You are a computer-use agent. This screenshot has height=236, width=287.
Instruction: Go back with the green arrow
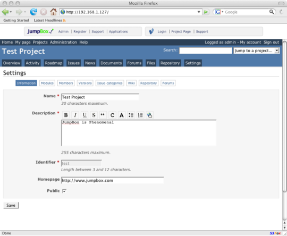(x=5, y=12)
